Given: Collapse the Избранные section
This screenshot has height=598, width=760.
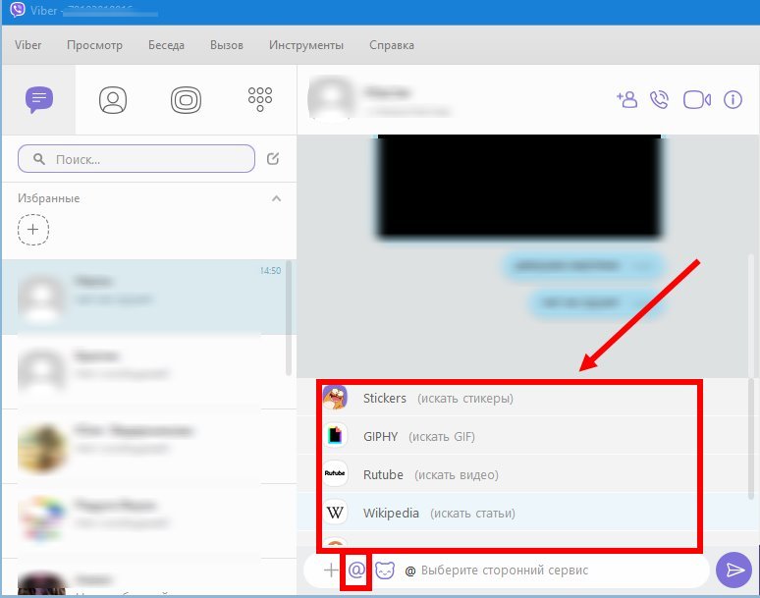Looking at the screenshot, I should click(x=276, y=198).
